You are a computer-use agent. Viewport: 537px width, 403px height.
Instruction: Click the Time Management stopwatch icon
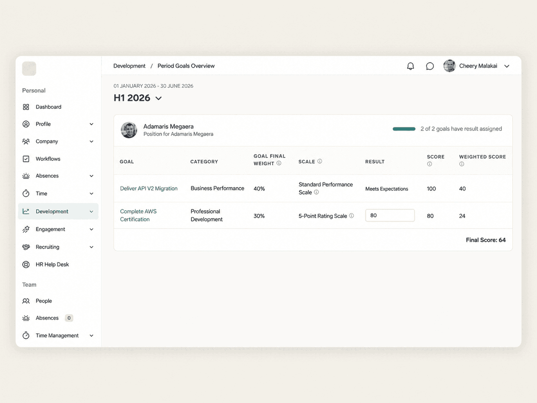(26, 335)
